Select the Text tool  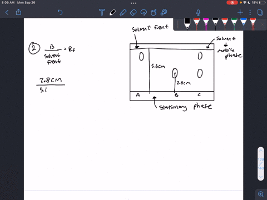[102, 12]
